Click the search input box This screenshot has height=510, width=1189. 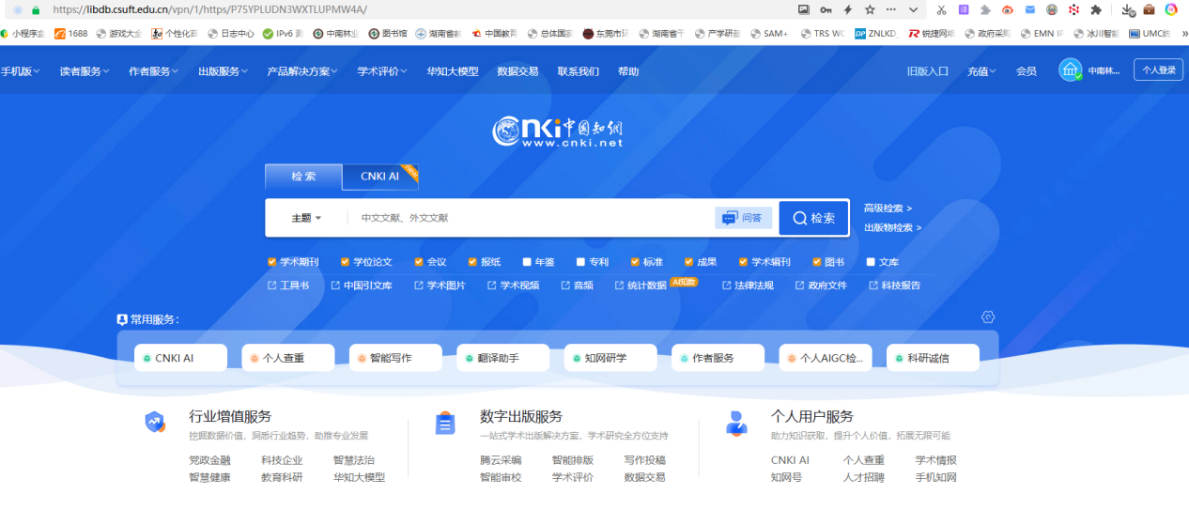[x=531, y=218]
